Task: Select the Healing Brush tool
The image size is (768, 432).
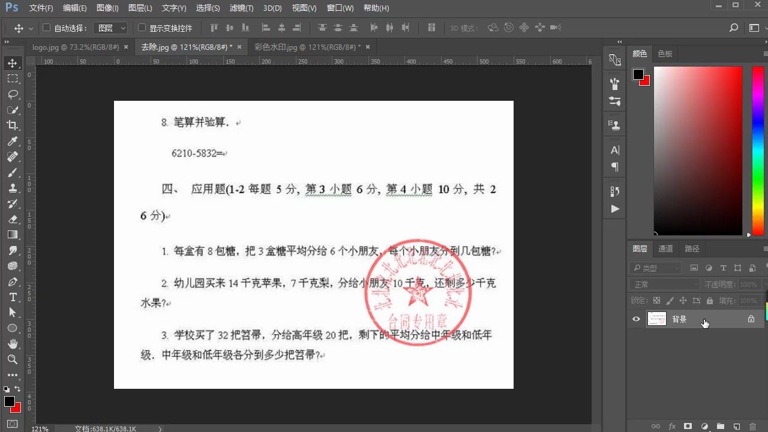Action: 12,157
